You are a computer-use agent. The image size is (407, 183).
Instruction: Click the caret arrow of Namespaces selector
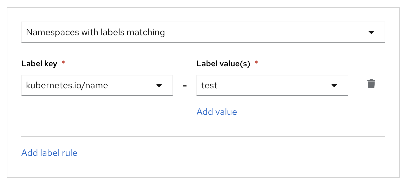click(x=371, y=32)
